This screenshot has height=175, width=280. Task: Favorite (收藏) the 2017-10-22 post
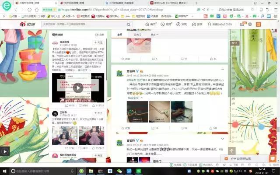[x=126, y=128]
